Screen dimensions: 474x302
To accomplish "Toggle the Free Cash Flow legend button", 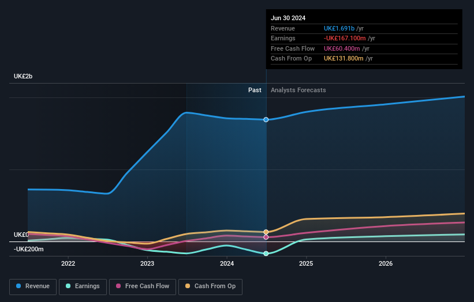I will 143,286.
